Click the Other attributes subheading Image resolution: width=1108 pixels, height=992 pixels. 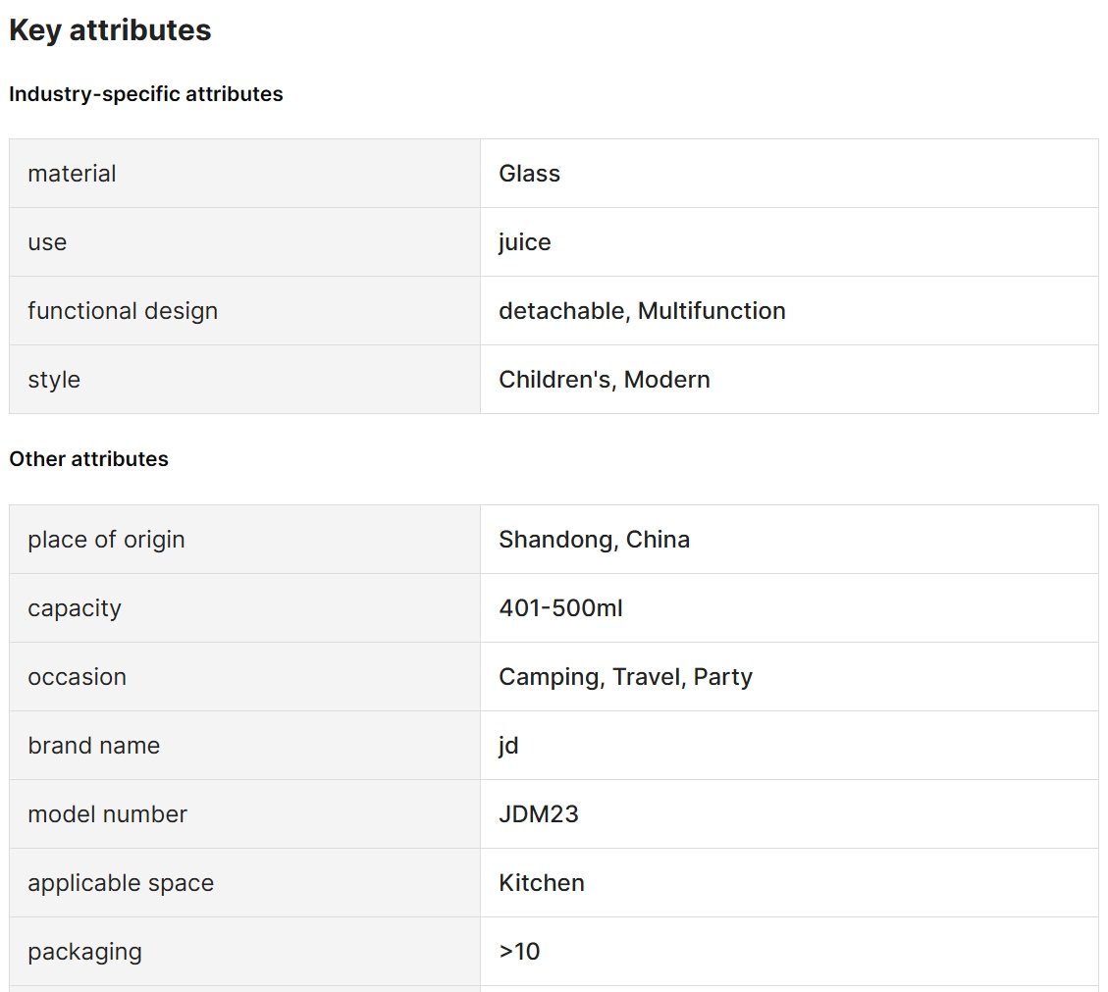[88, 459]
